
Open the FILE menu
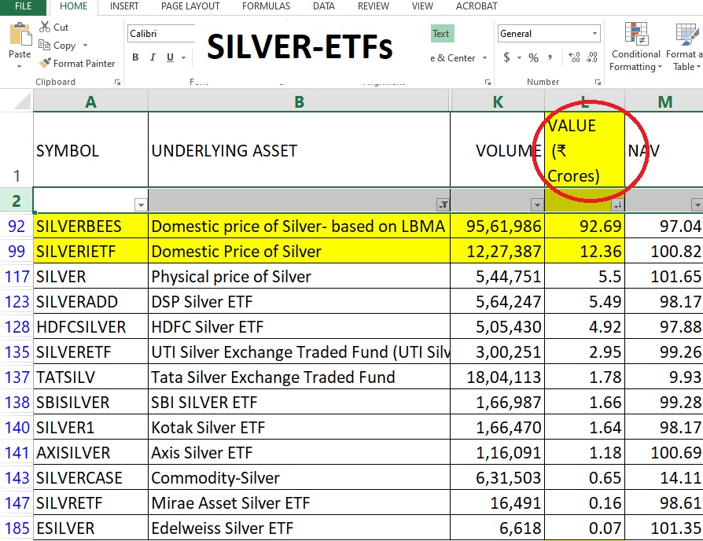(22, 7)
